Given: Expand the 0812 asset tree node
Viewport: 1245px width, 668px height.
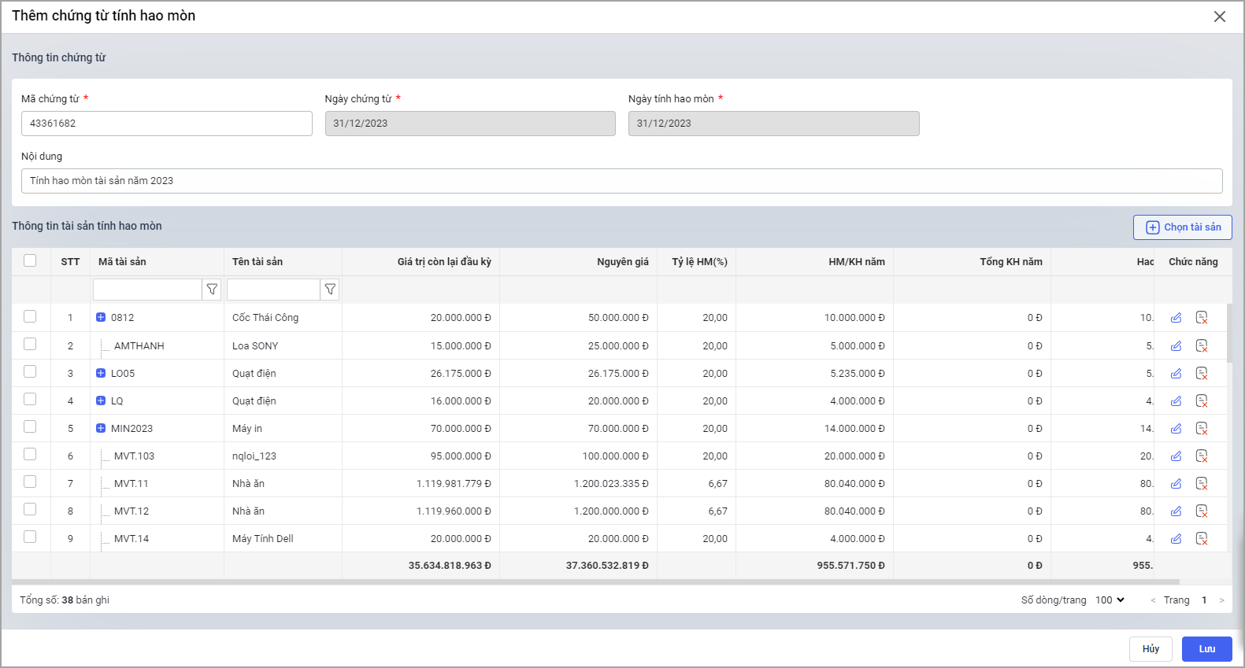Looking at the screenshot, I should [x=101, y=318].
